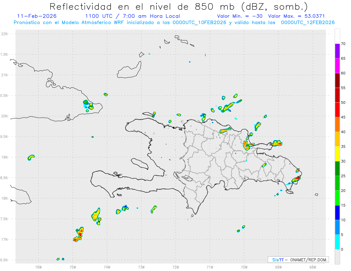Viewport: 351px width, 271px height.
Task: Click the latitude axis label '8.5N'
Action: click(4, 178)
